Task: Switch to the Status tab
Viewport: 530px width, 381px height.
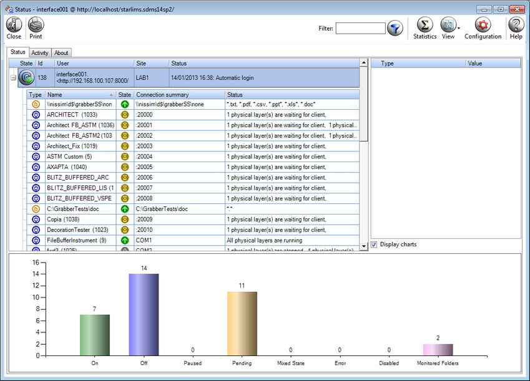Action: [17, 52]
